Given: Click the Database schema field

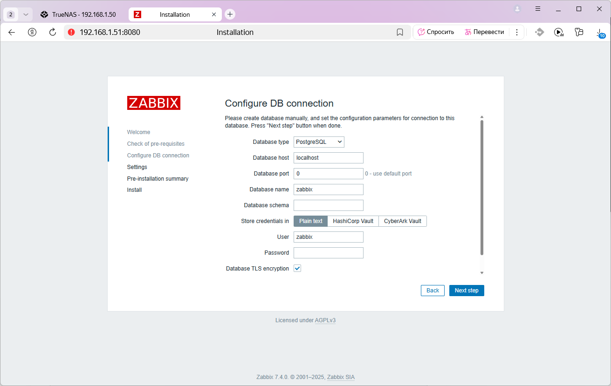Looking at the screenshot, I should 329,205.
